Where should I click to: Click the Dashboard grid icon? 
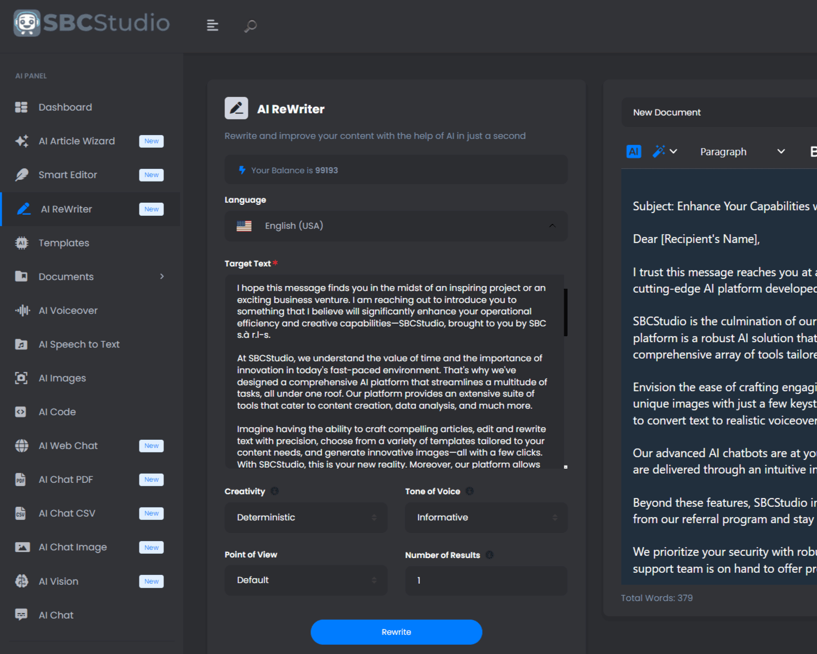point(21,107)
